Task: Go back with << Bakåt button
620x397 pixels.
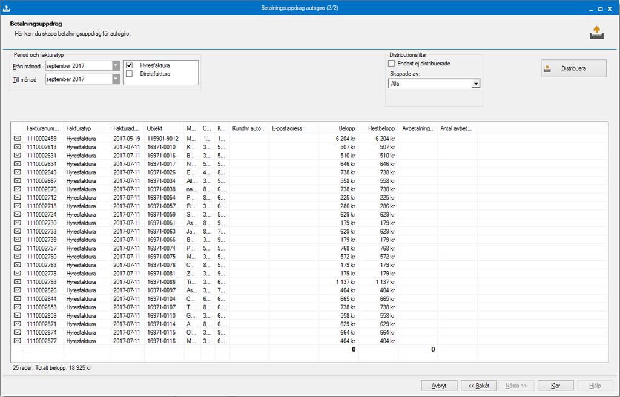Action: tap(478, 386)
